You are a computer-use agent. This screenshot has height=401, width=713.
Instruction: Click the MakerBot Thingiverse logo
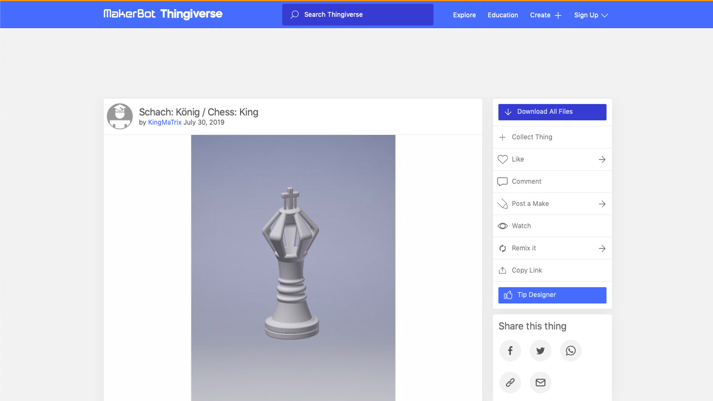pos(163,14)
